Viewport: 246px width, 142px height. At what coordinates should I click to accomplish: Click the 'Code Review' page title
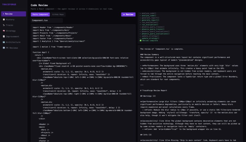click(39, 5)
